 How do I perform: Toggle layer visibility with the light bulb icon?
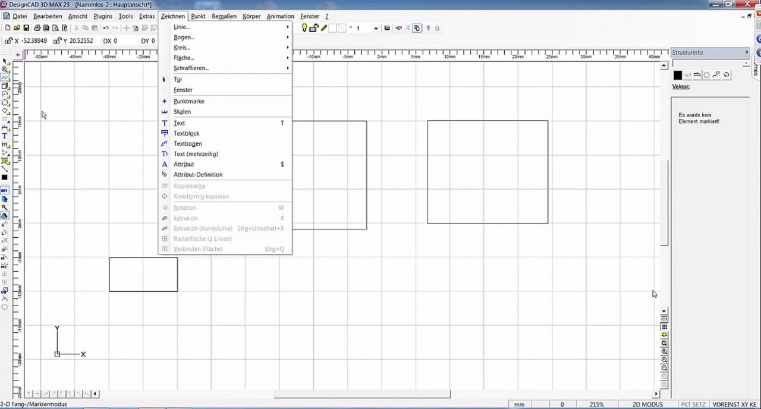tap(304, 28)
